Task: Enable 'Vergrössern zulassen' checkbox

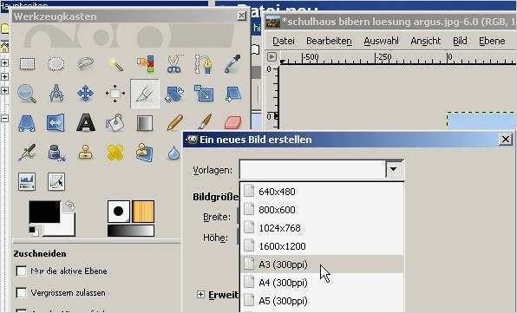Action: point(22,292)
